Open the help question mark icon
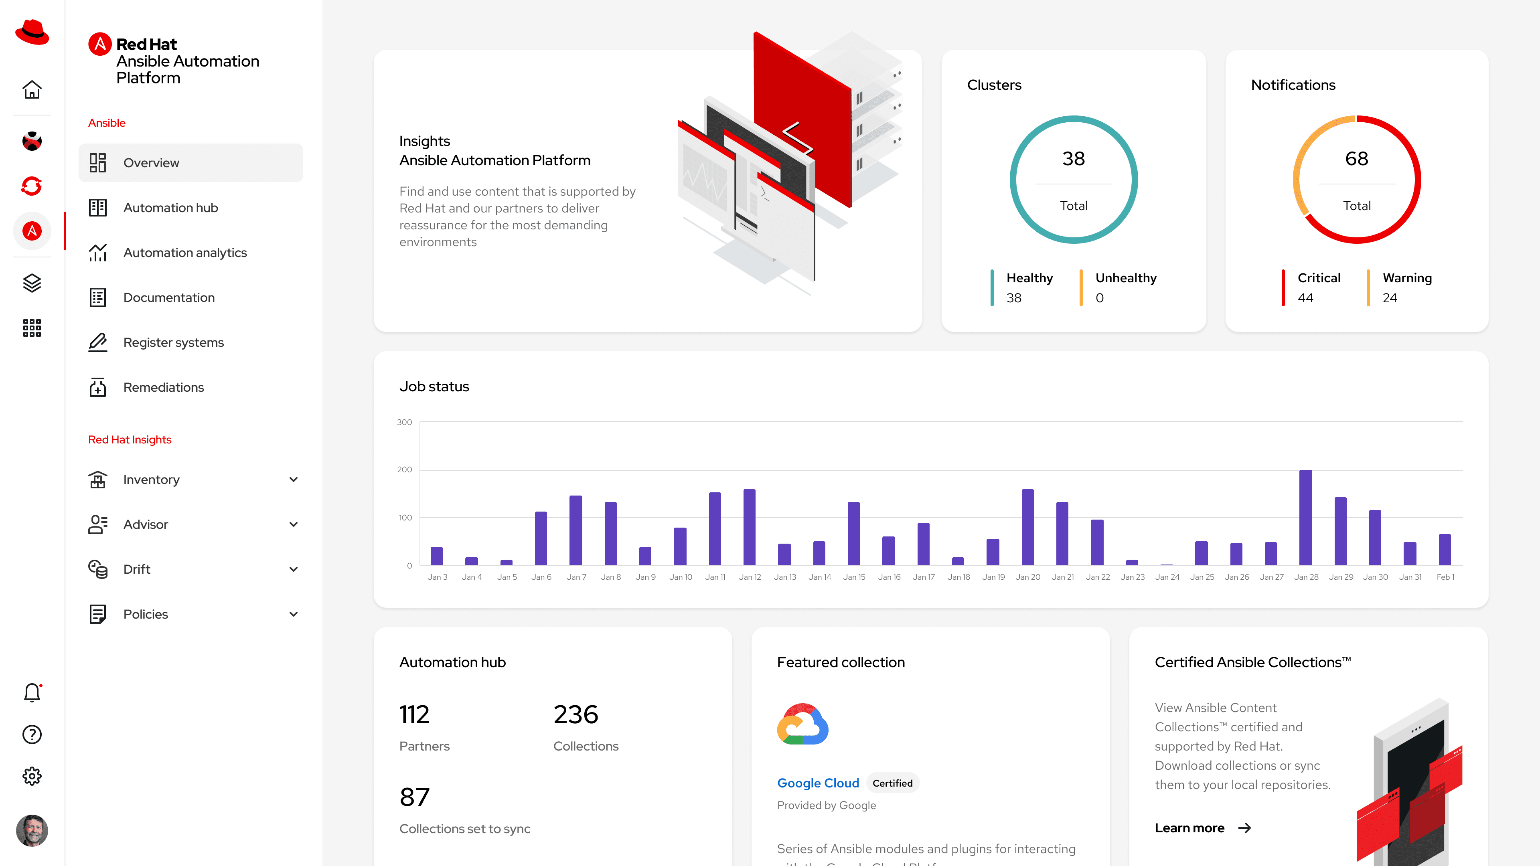The height and width of the screenshot is (866, 1540). (32, 734)
